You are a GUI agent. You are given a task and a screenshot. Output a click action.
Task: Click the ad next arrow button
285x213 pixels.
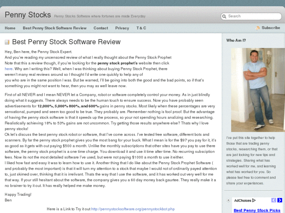(x=280, y=200)
